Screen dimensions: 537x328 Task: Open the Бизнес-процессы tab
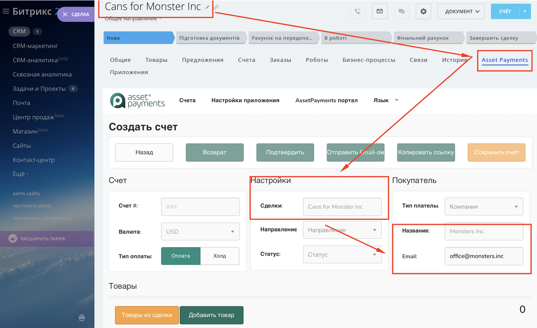pyautogui.click(x=369, y=60)
